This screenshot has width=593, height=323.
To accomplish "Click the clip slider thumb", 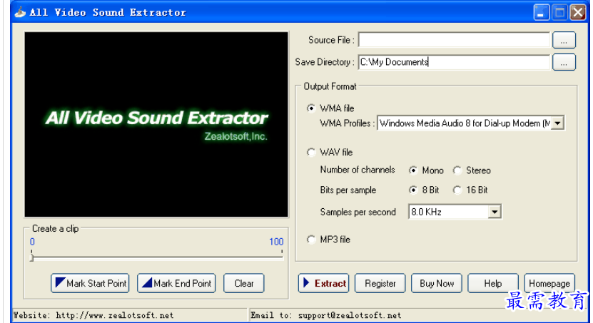I will 32,257.
